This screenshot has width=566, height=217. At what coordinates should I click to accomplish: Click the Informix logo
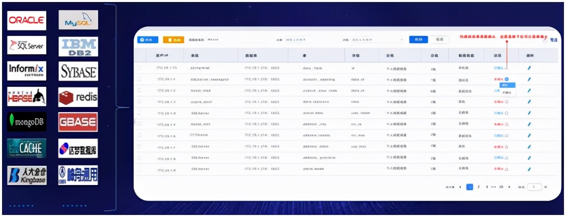tap(27, 70)
